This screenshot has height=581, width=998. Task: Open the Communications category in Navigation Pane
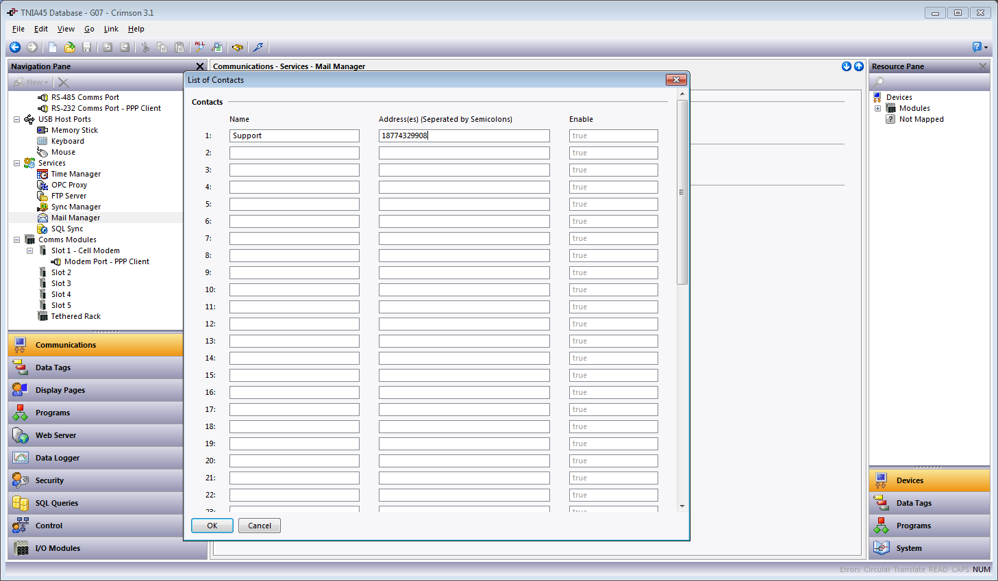tap(96, 345)
